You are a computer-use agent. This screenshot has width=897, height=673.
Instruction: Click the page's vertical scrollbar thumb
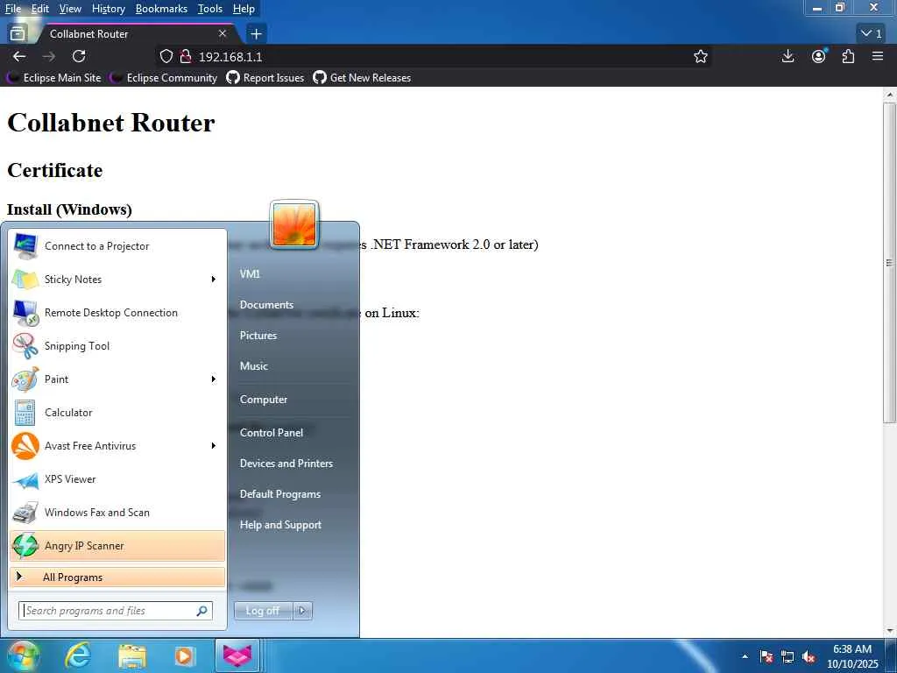tap(889, 263)
